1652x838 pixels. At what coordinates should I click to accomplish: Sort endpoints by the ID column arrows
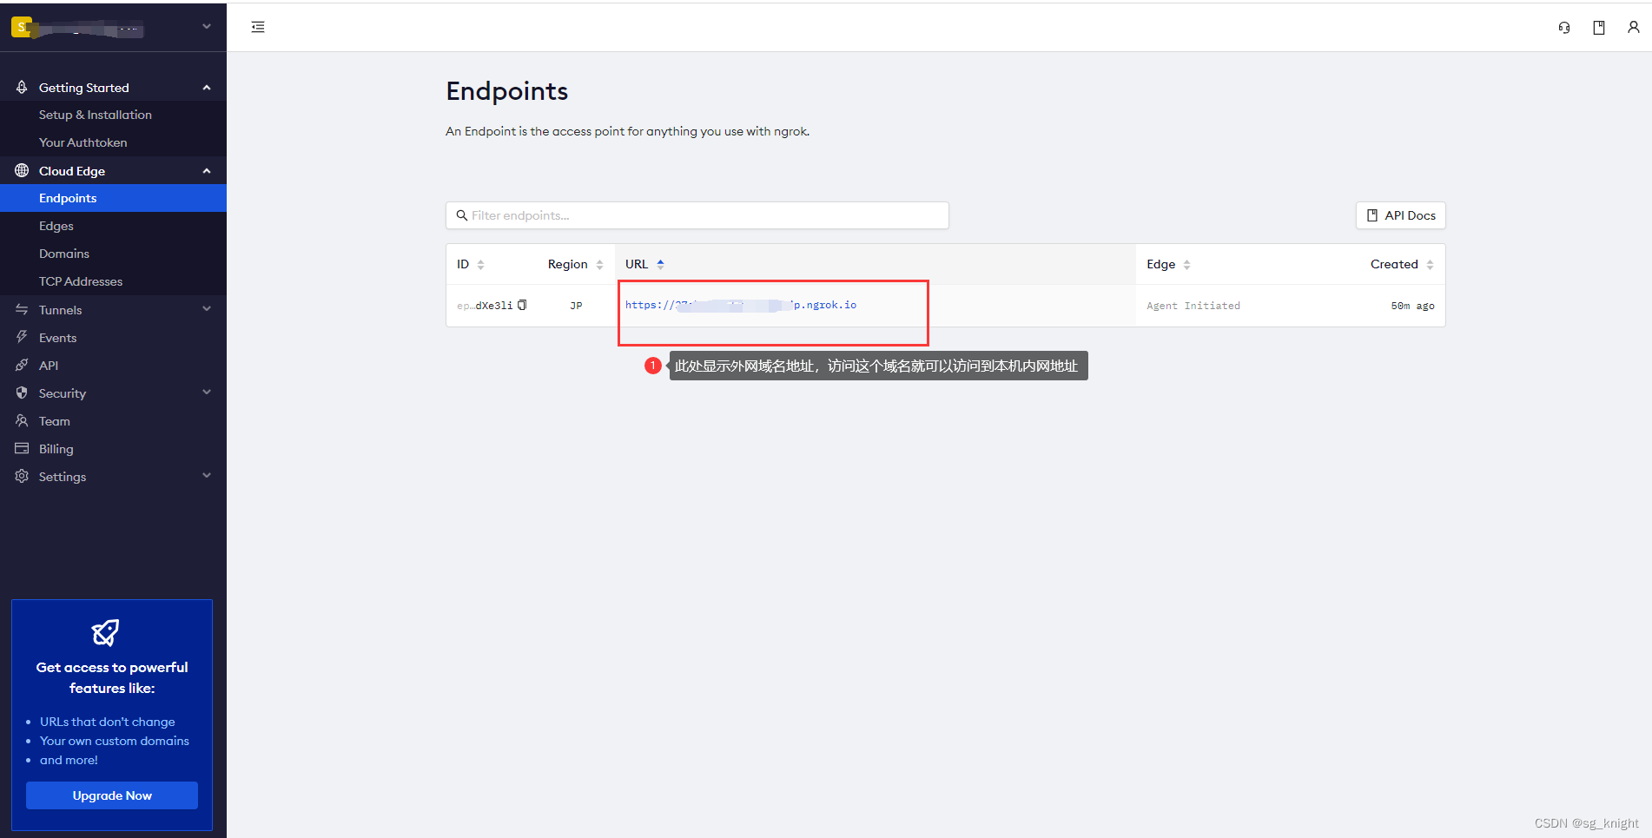tap(481, 265)
